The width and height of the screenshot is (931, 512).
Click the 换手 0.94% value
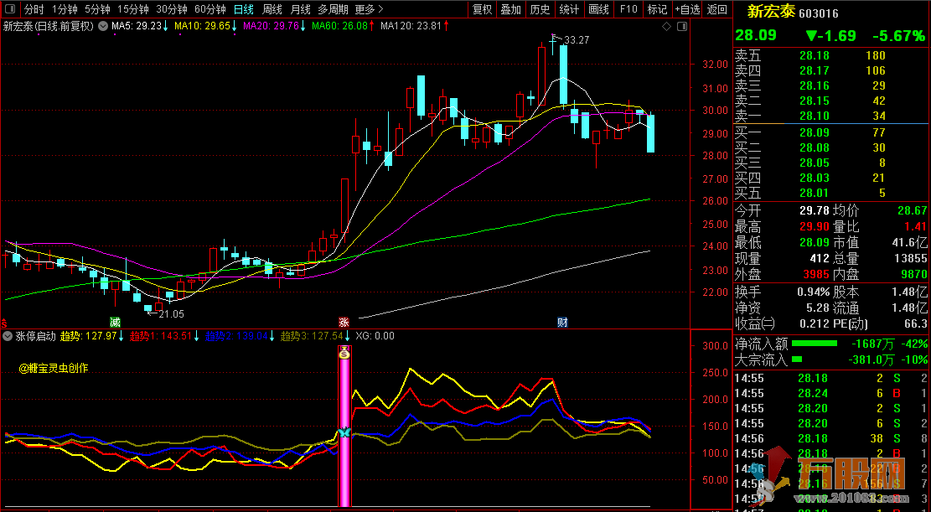[812, 292]
